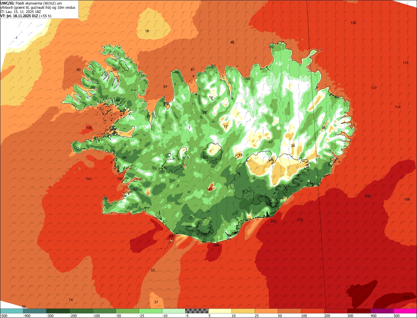Click the map value '136'

click(x=353, y=23)
